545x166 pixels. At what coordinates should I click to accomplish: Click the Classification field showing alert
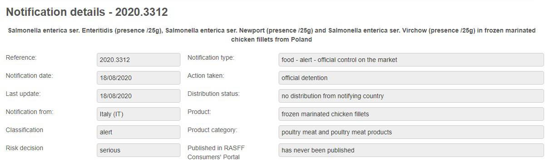(x=139, y=132)
